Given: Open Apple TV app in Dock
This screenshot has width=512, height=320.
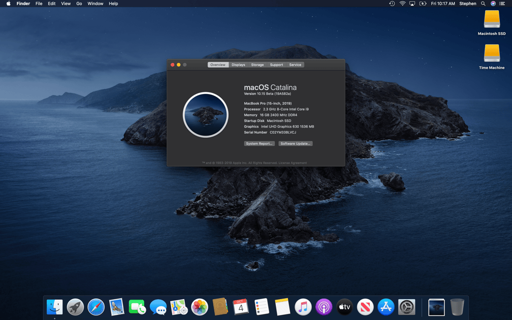Looking at the screenshot, I should click(344, 307).
